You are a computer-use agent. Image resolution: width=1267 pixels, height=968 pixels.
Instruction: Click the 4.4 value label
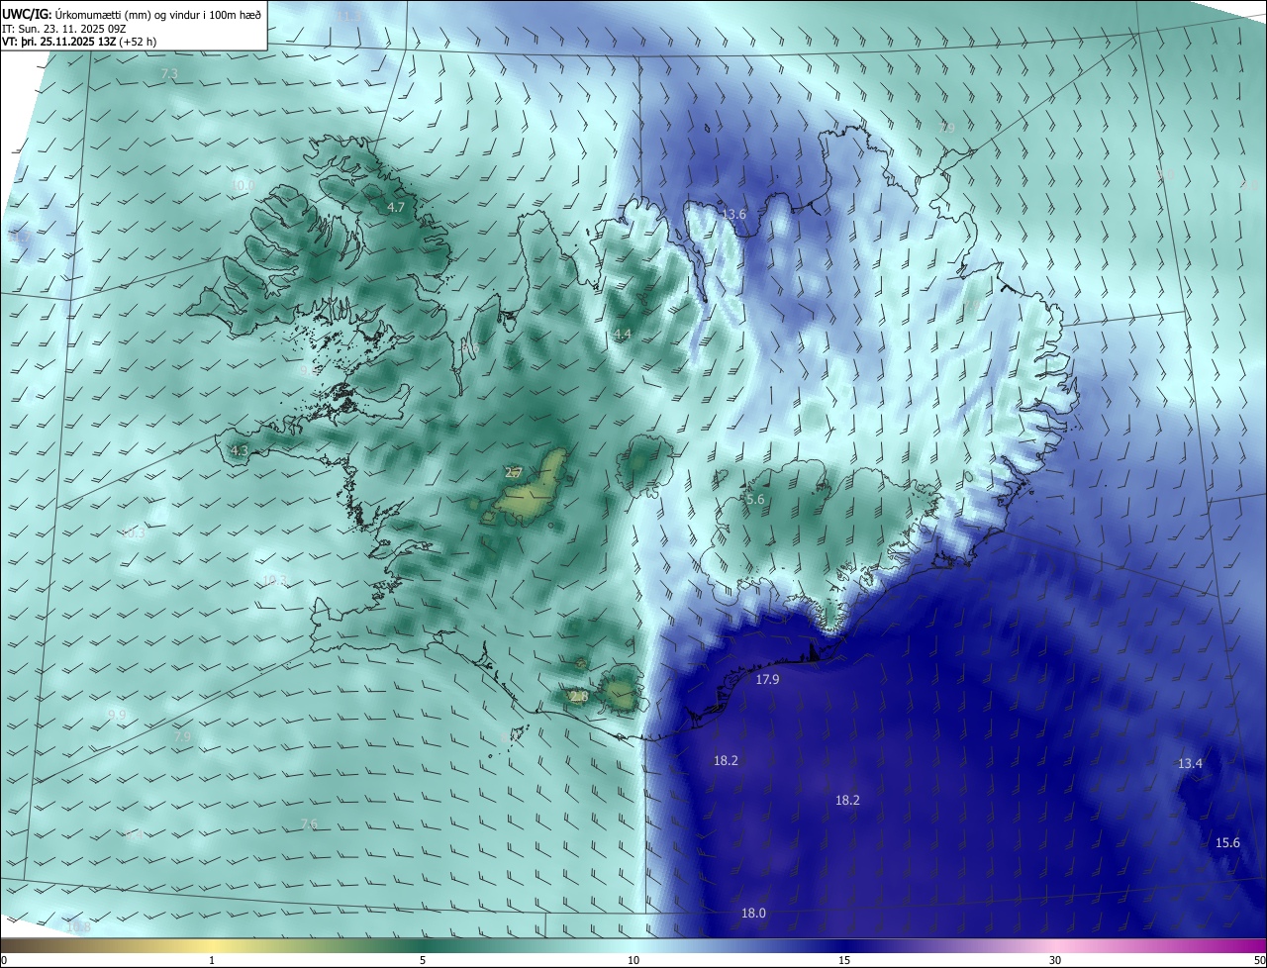622,335
